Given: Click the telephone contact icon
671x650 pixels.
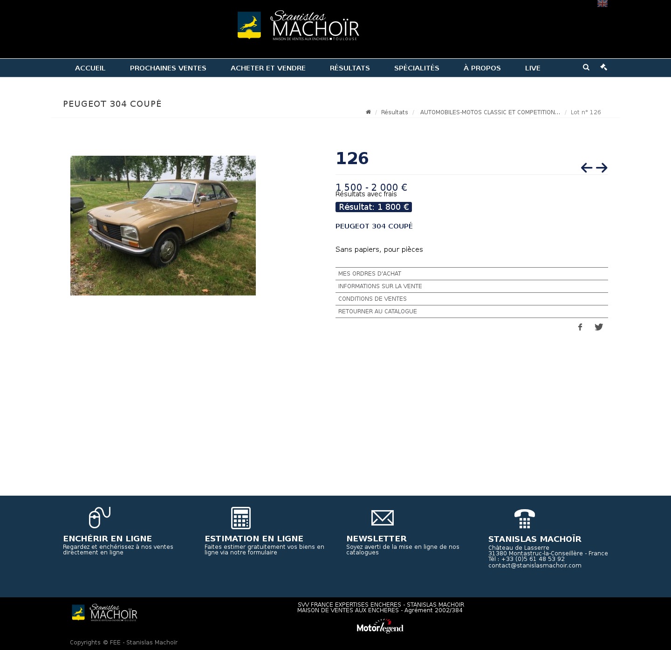Looking at the screenshot, I should 525,519.
